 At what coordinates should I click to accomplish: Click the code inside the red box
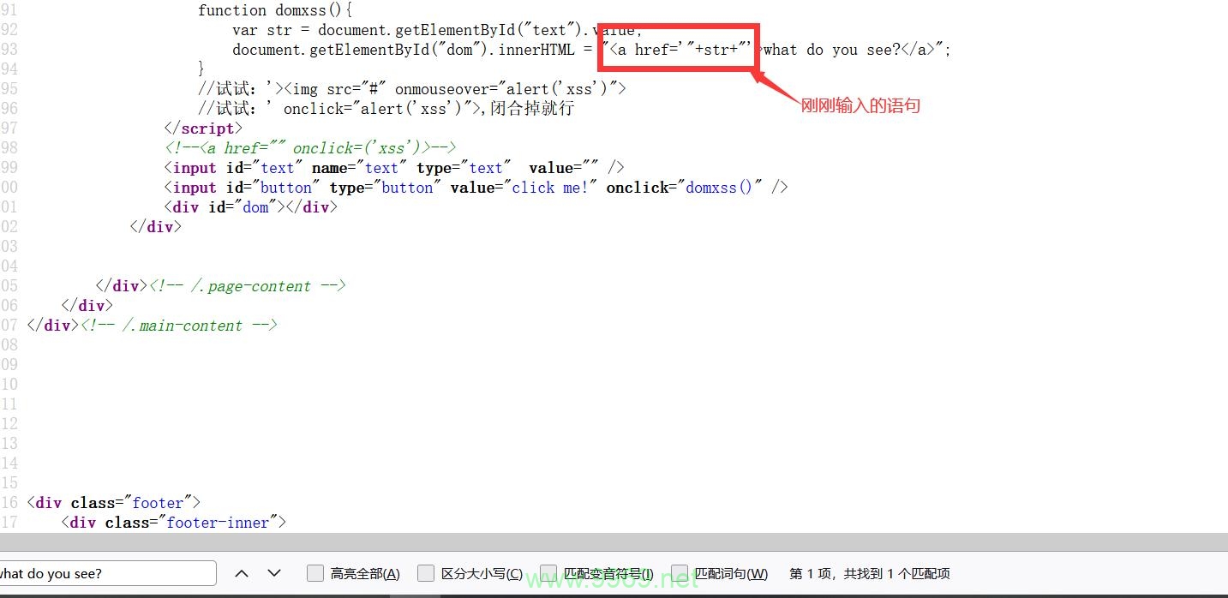[x=677, y=49]
